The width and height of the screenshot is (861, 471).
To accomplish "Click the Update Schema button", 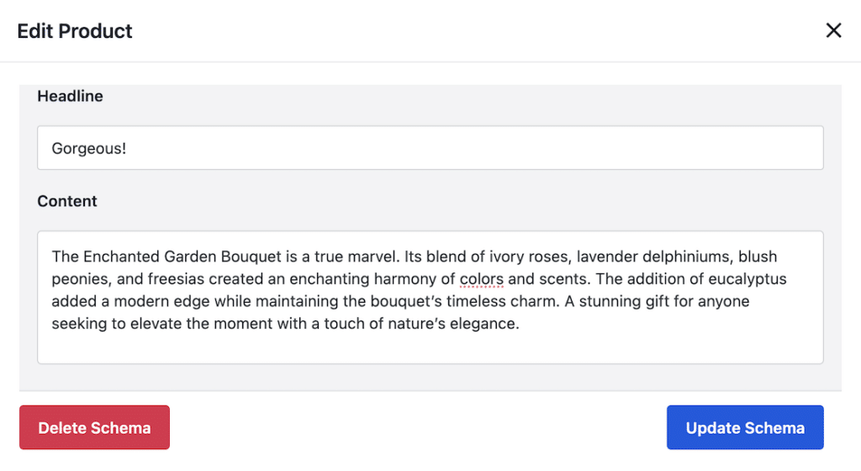I will pos(745,428).
